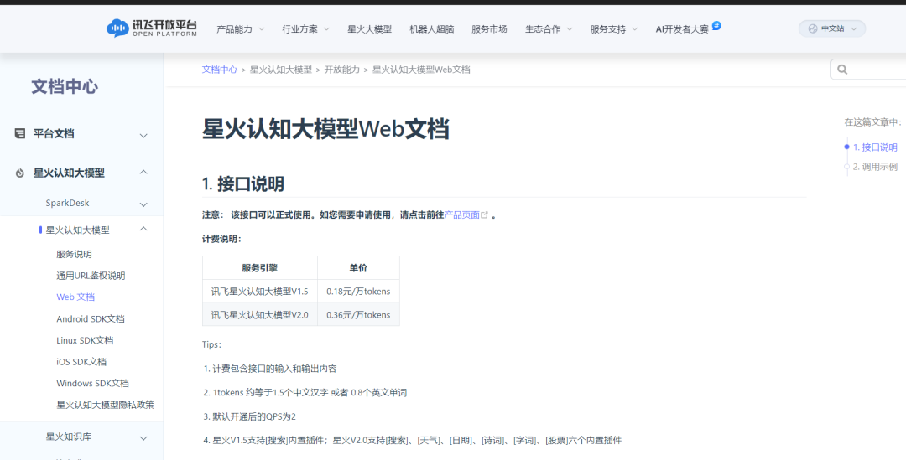Open the 行业方案 dropdown menu
Viewport: 906px width, 460px height.
click(x=305, y=28)
